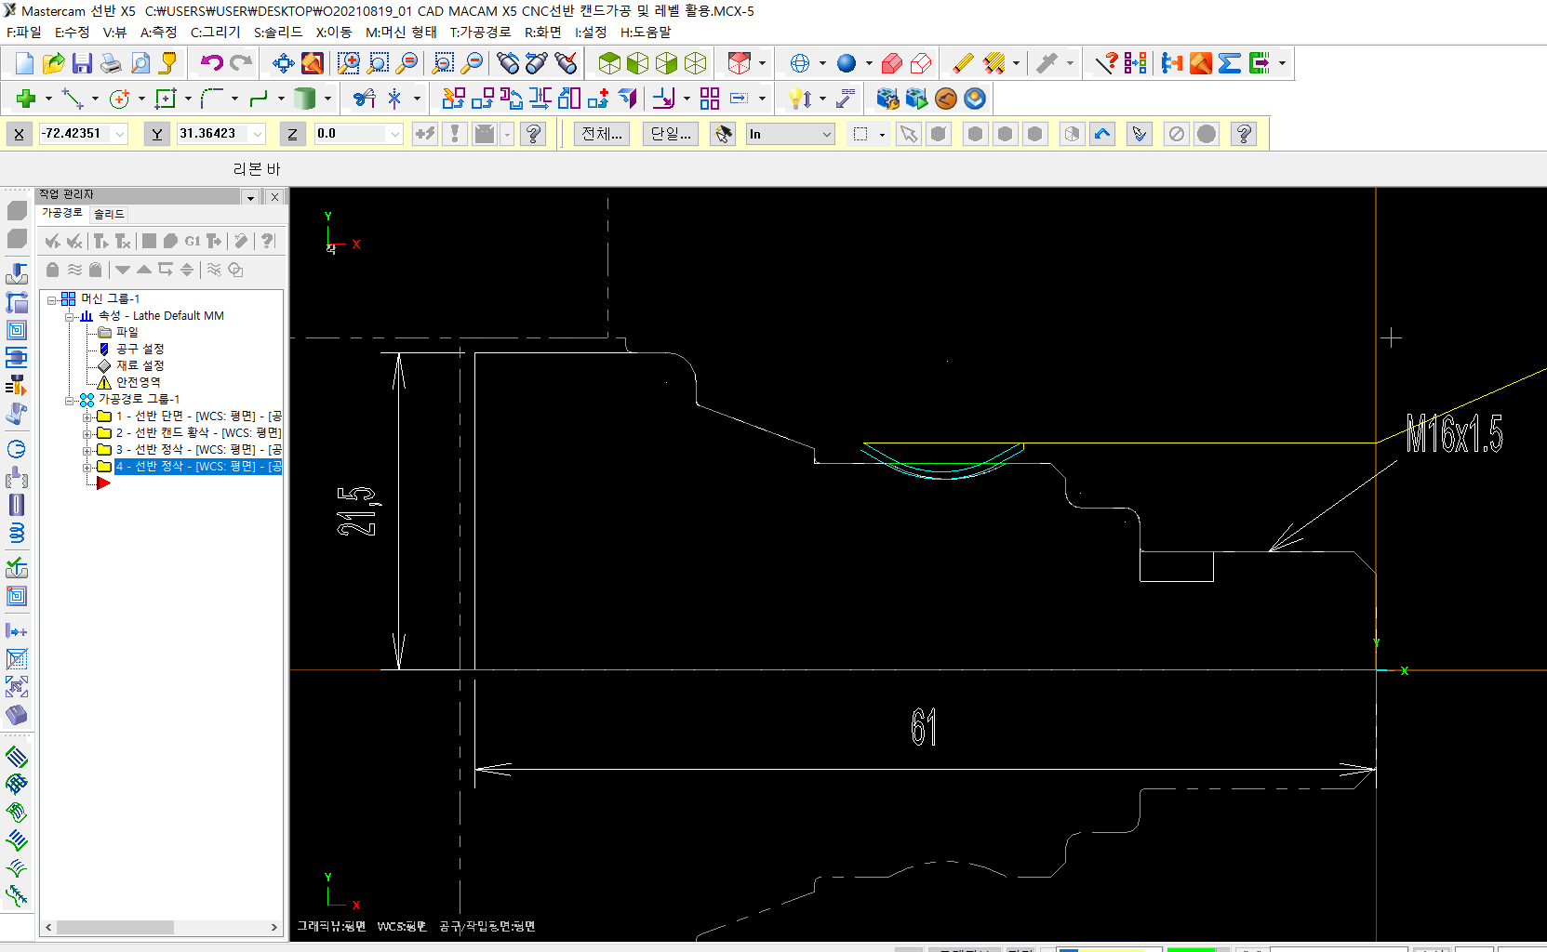Click the drill toolpath sidebar icon
The image size is (1547, 952).
17,386
